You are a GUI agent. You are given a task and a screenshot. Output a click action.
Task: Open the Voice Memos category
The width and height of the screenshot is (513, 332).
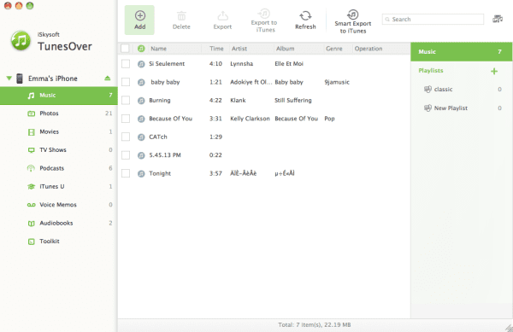point(58,205)
